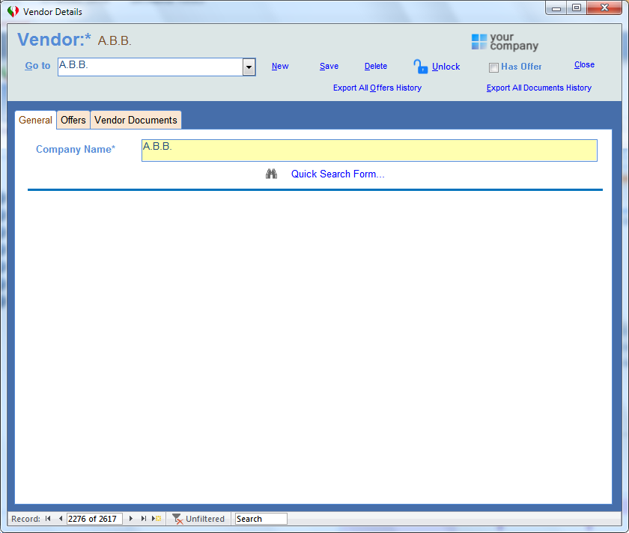Viewport: 629px width, 533px height.
Task: Click the Company Name* label
Action: [76, 149]
